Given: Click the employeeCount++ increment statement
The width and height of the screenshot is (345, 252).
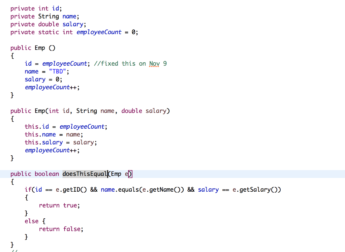Looking at the screenshot, I should pyautogui.click(x=51, y=87).
